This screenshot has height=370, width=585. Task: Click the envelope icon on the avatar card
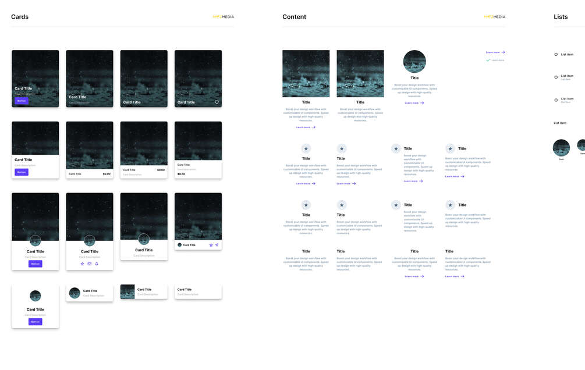(90, 264)
